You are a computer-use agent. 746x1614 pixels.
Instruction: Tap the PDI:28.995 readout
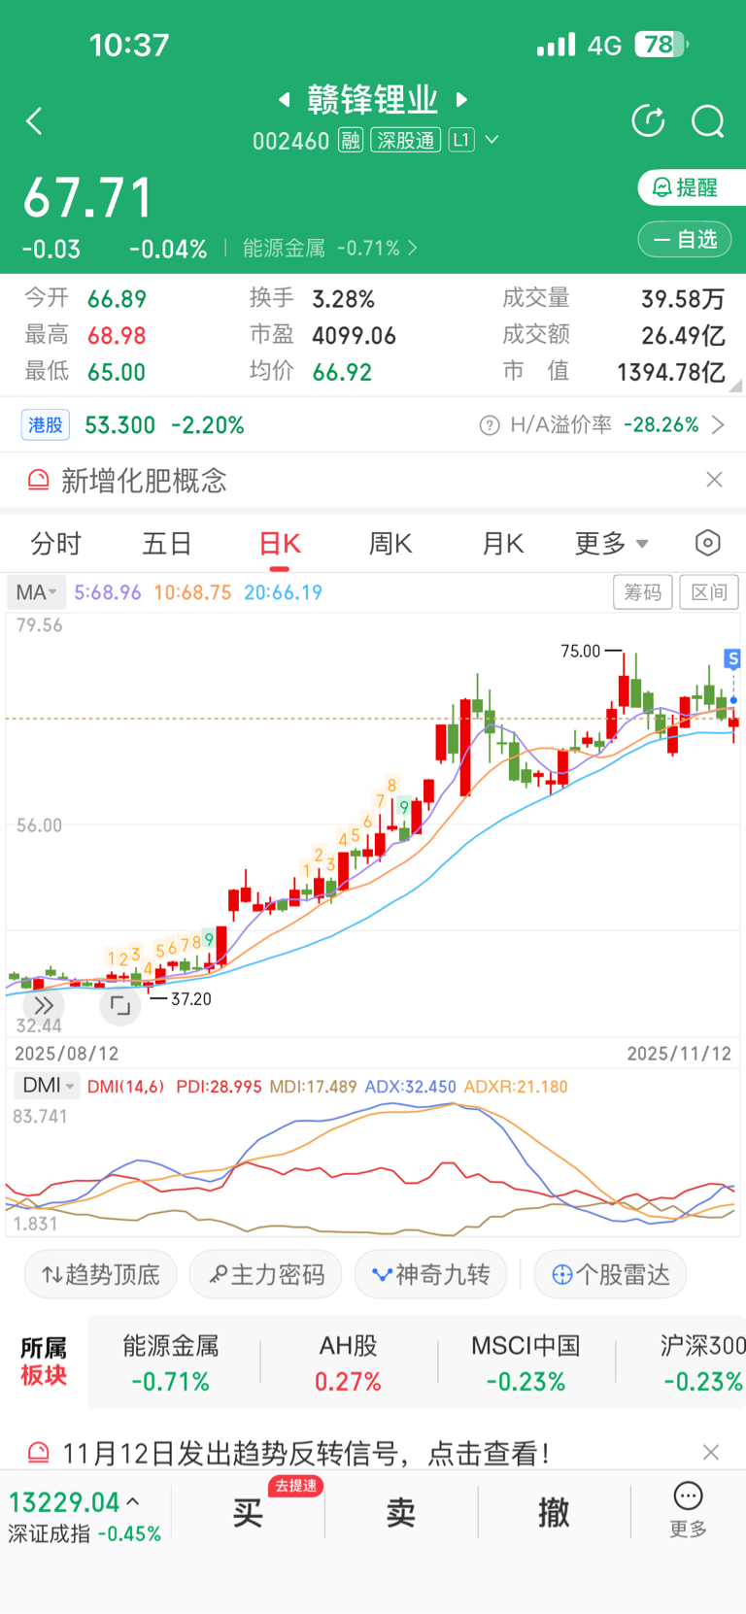(219, 1087)
